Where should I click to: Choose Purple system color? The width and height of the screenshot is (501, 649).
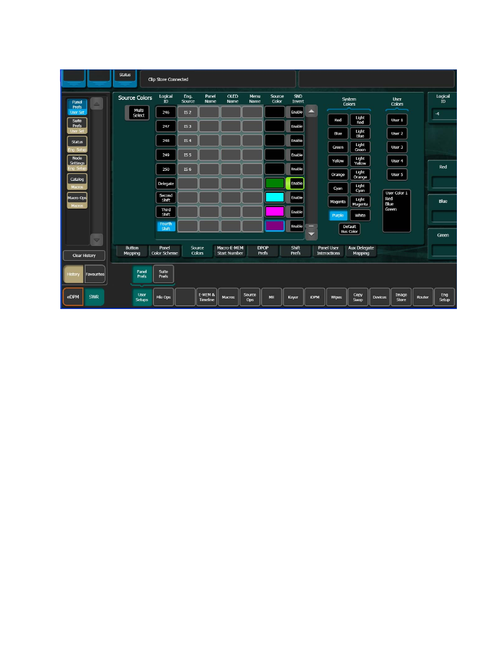coord(338,215)
